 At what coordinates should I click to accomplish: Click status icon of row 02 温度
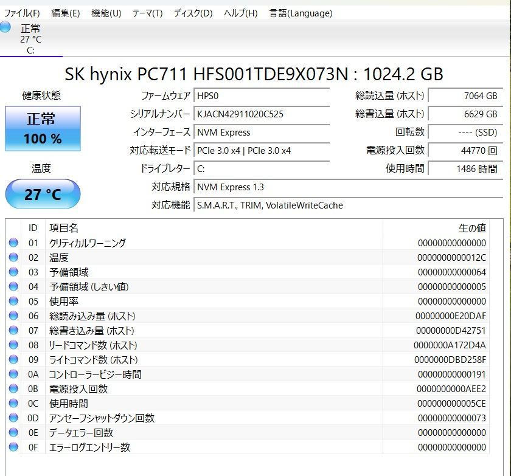click(x=13, y=257)
